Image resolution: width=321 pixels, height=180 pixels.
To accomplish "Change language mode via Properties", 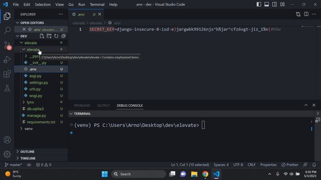I will tap(268, 164).
